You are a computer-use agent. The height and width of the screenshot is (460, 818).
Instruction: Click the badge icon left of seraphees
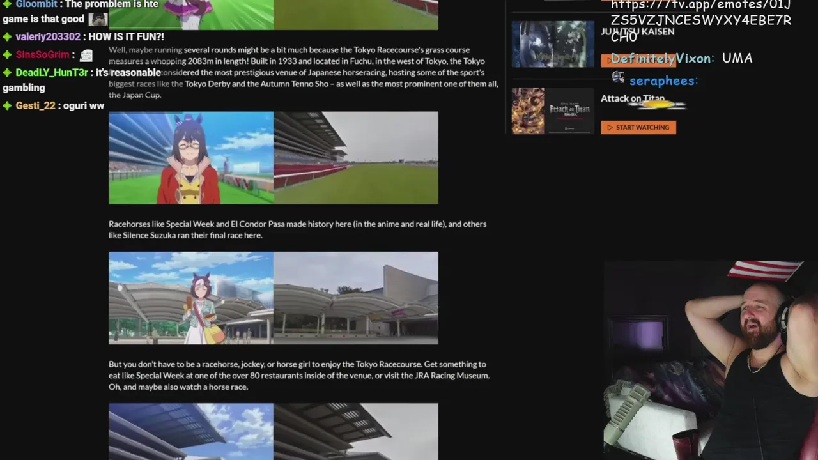pos(618,78)
